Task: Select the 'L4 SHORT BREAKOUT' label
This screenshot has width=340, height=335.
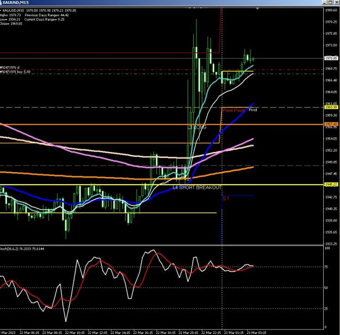Action: coord(197,187)
